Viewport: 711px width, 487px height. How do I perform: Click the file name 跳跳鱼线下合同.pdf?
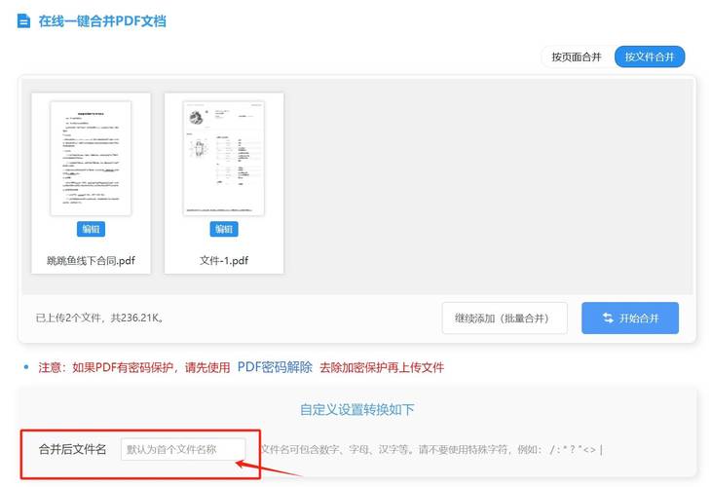coord(91,261)
